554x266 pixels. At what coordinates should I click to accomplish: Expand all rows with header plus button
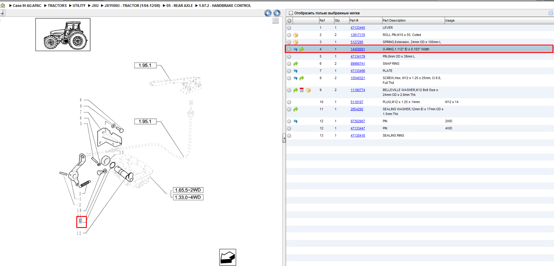[289, 21]
